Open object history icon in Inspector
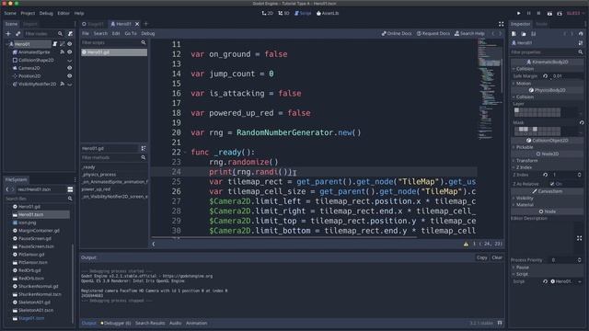589x331 pixels. click(581, 34)
